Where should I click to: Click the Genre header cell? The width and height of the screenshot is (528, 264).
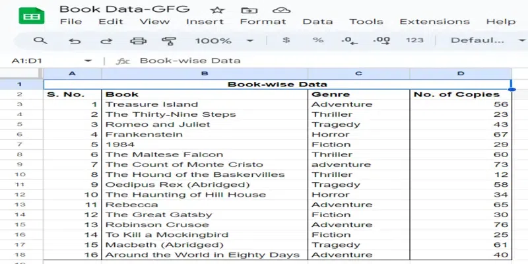pyautogui.click(x=358, y=94)
